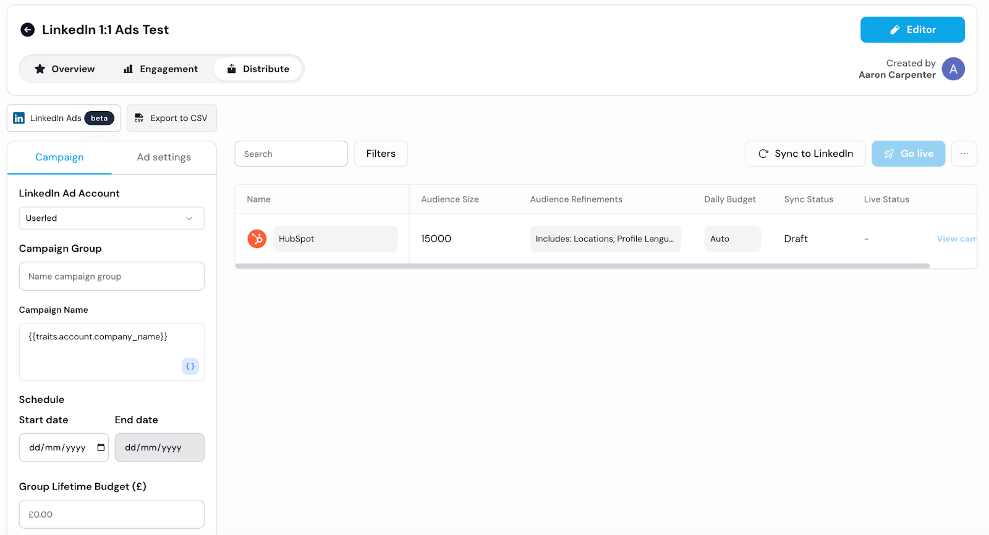Click the LinkedIn logo icon

click(19, 118)
